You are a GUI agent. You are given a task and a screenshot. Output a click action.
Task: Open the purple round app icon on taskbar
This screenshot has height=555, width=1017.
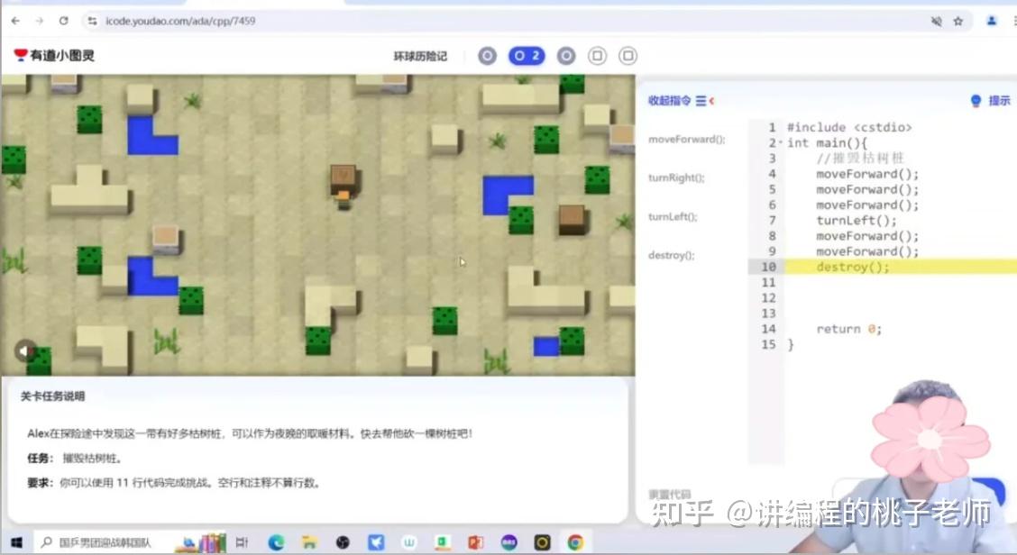tap(509, 542)
